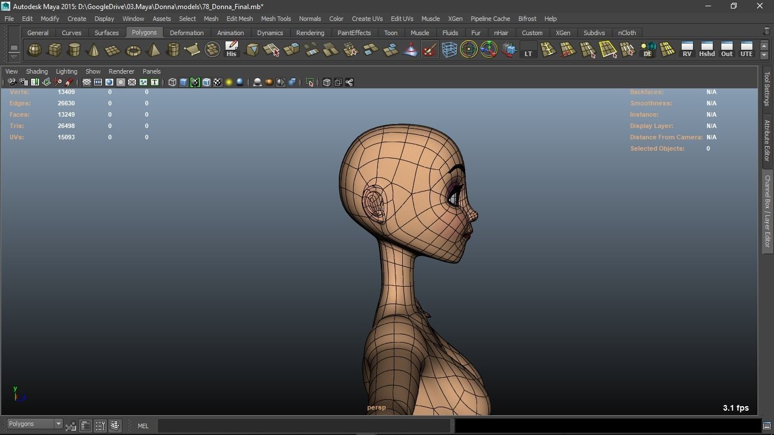
Task: Create a polygon pyramid from the shelf
Action: pyautogui.click(x=153, y=50)
